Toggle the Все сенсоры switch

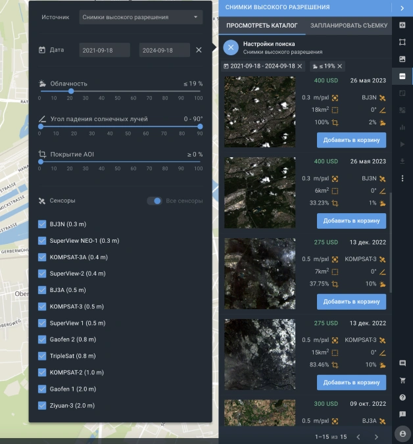(x=155, y=201)
